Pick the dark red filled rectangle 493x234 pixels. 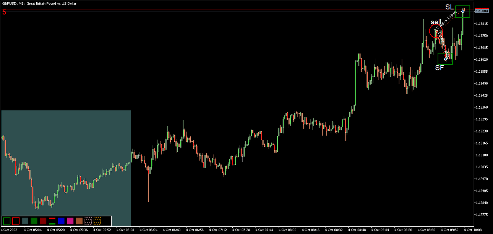coord(43,221)
